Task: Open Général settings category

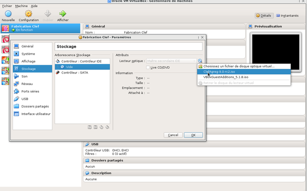Action: click(33, 46)
